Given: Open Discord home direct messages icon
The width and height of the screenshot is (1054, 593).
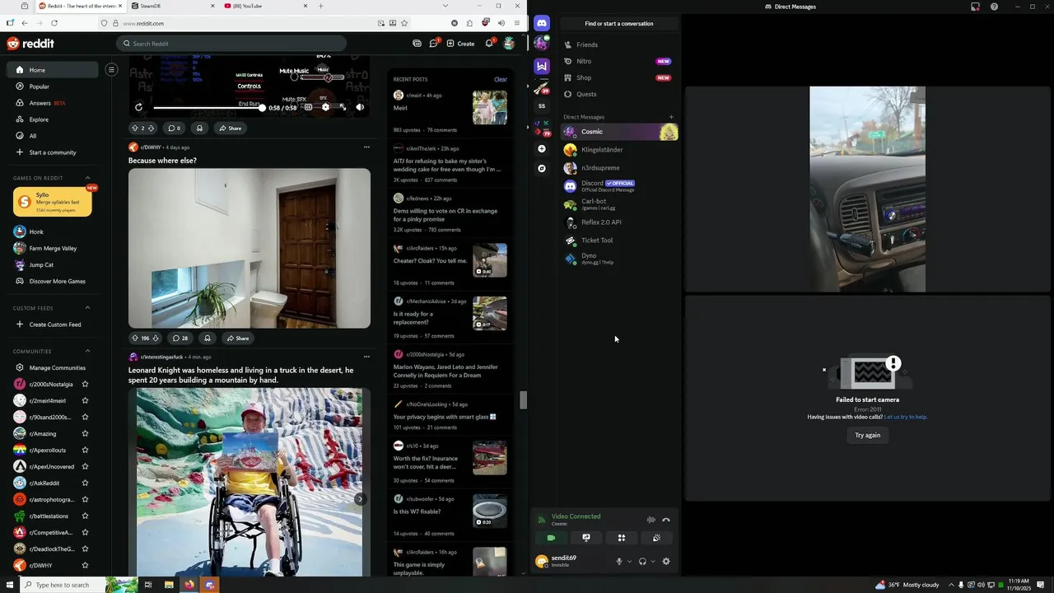Looking at the screenshot, I should (541, 24).
